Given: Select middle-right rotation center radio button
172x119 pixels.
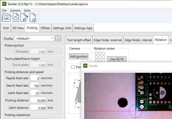Looking at the screenshot, I should [x=103, y=57].
